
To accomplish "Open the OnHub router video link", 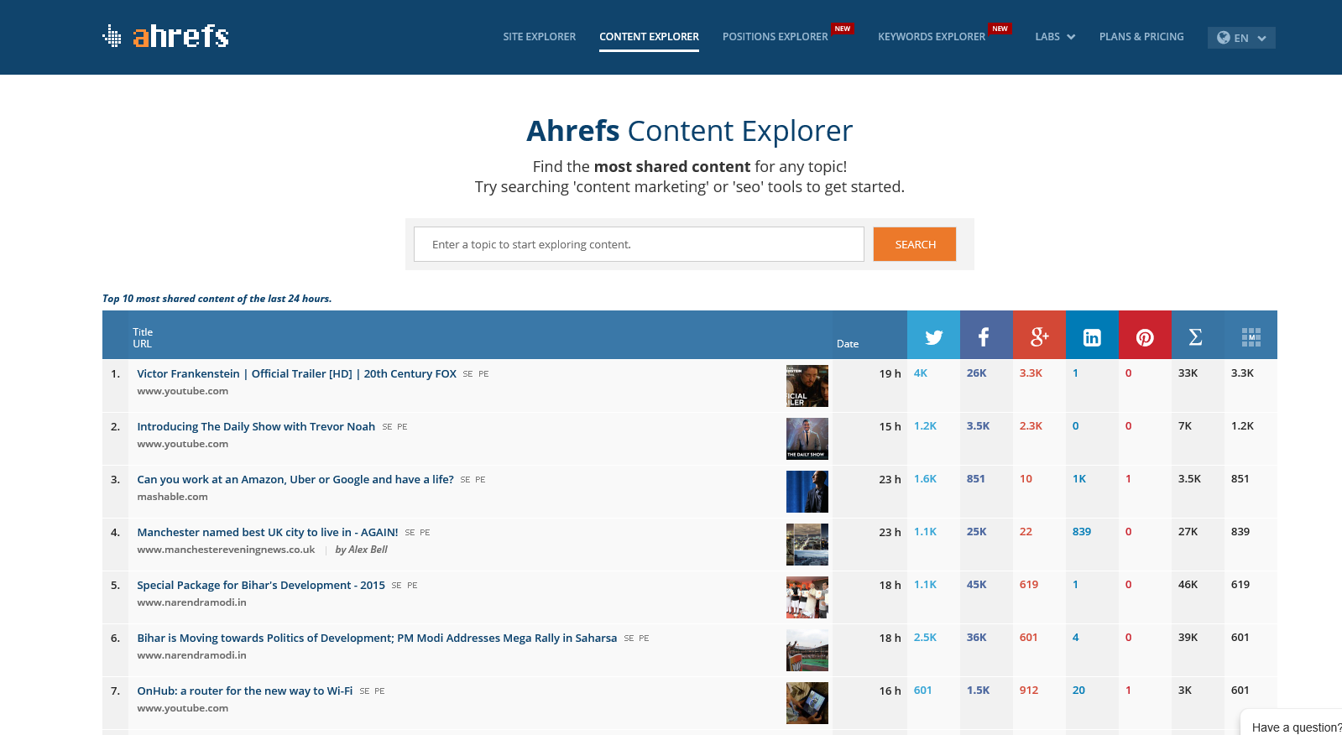I will point(244,691).
